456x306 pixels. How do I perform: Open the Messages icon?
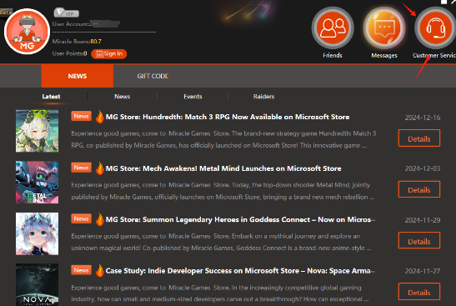pyautogui.click(x=384, y=28)
